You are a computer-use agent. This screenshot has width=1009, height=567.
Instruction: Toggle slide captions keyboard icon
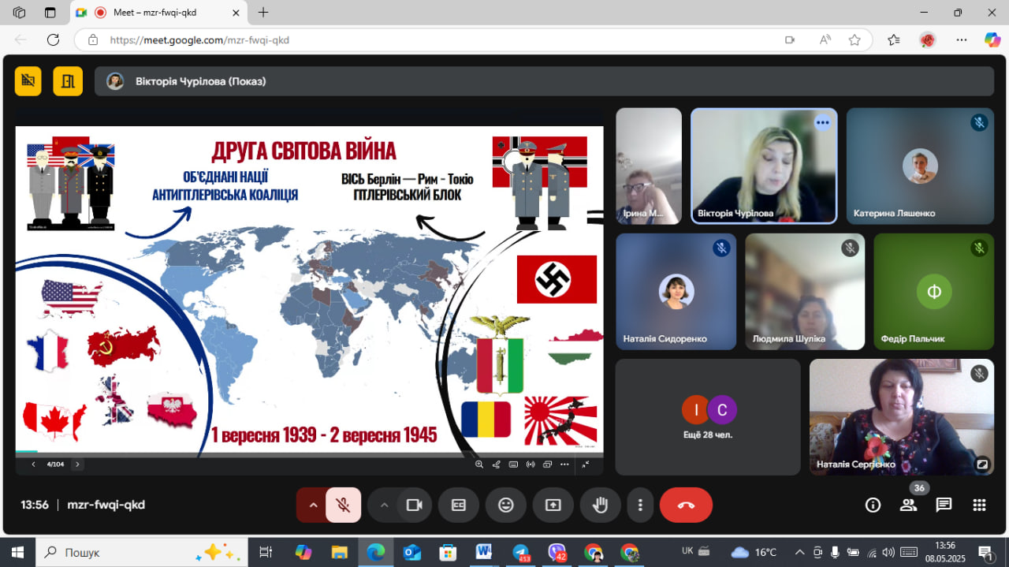[x=513, y=464]
